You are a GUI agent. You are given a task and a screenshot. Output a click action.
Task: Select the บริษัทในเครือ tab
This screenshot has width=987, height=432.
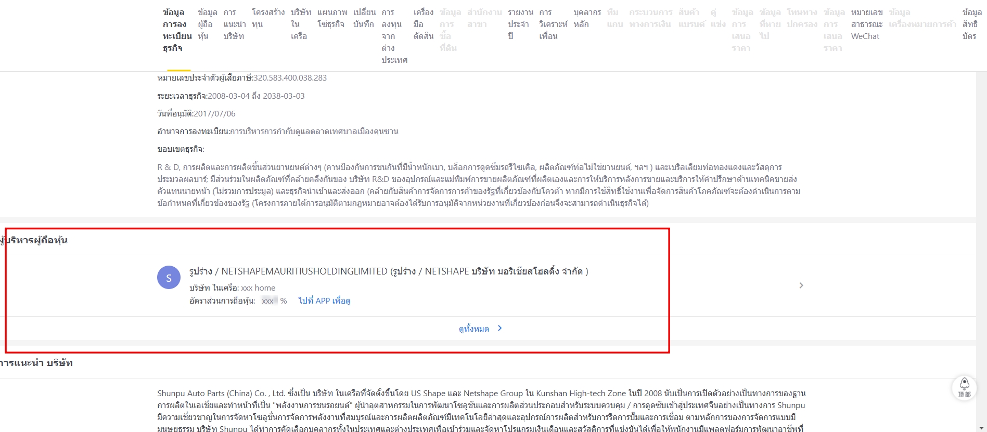tap(300, 24)
